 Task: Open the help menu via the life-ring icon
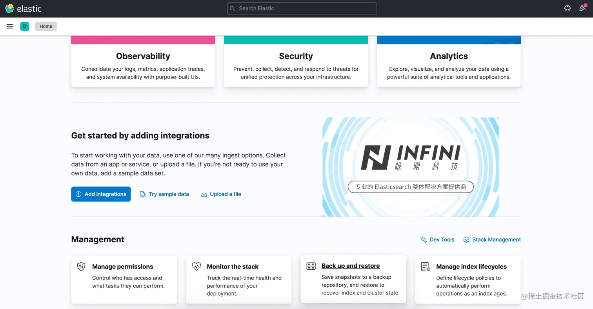[x=567, y=8]
